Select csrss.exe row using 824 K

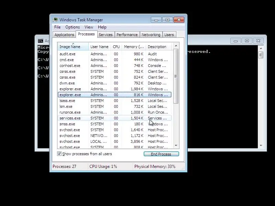click(x=114, y=77)
